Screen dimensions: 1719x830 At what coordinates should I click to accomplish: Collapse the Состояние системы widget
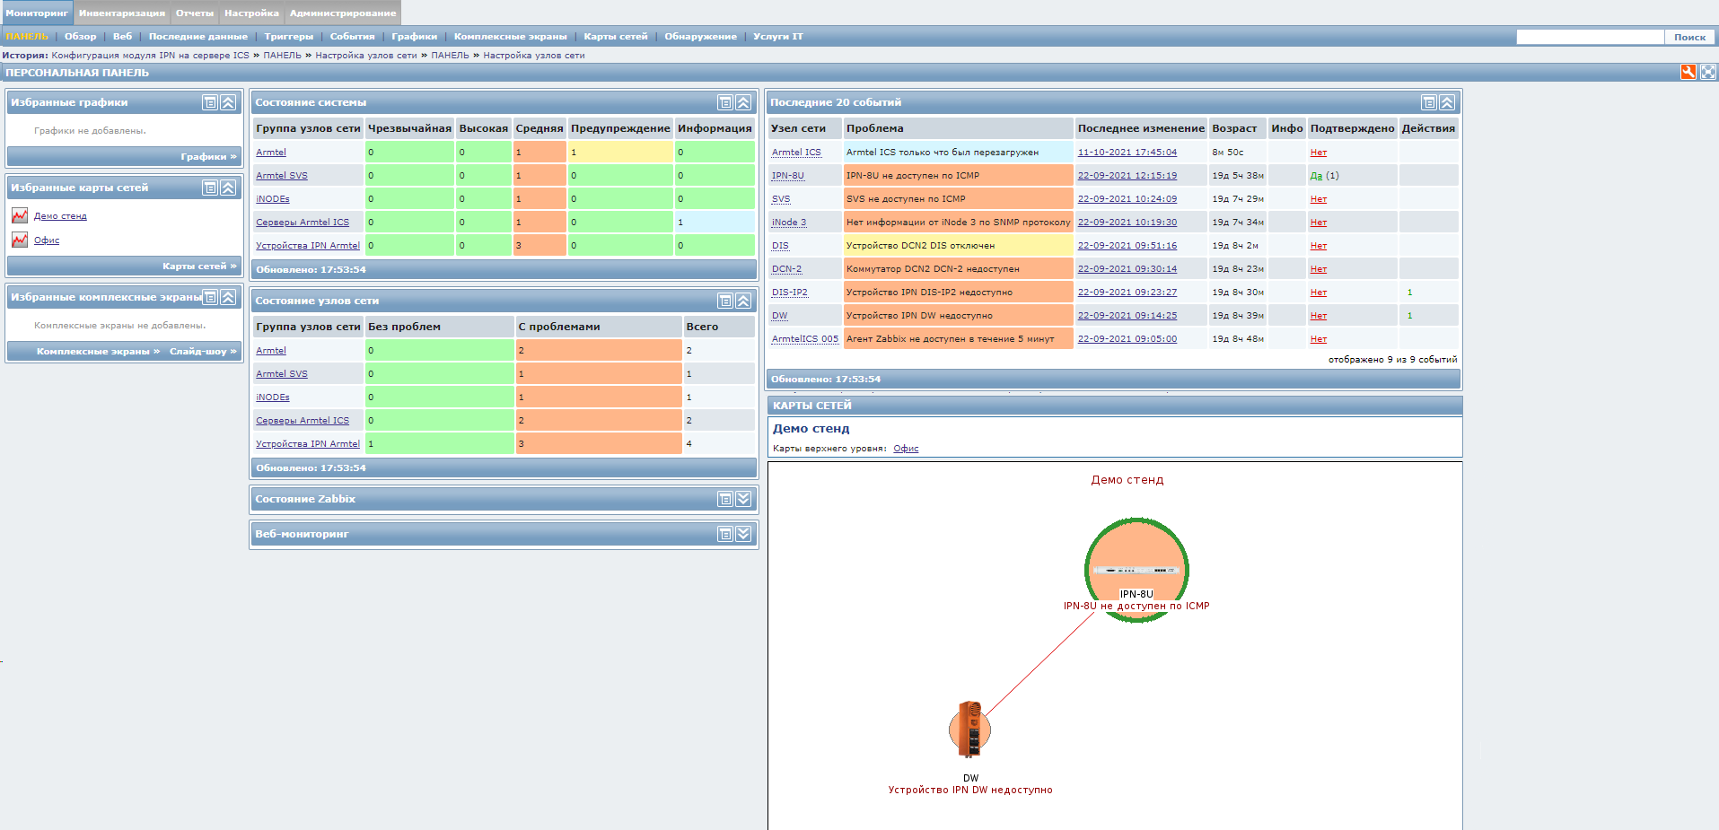(743, 102)
